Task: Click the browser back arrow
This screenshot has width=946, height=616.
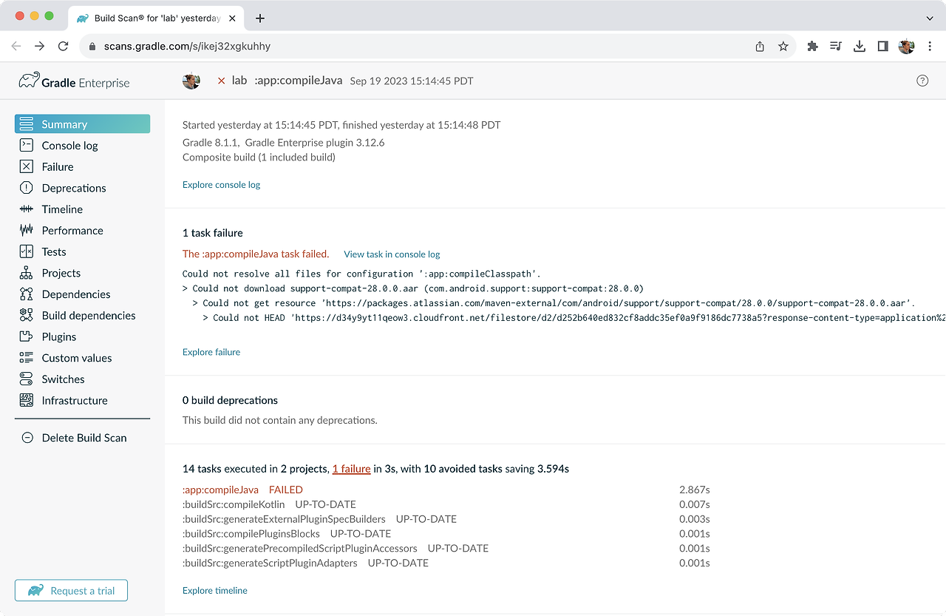Action: [x=16, y=46]
